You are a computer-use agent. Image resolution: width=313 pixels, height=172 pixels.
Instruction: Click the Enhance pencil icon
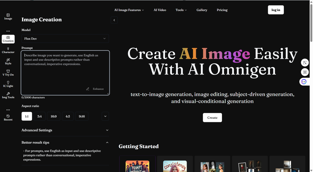(x=88, y=89)
